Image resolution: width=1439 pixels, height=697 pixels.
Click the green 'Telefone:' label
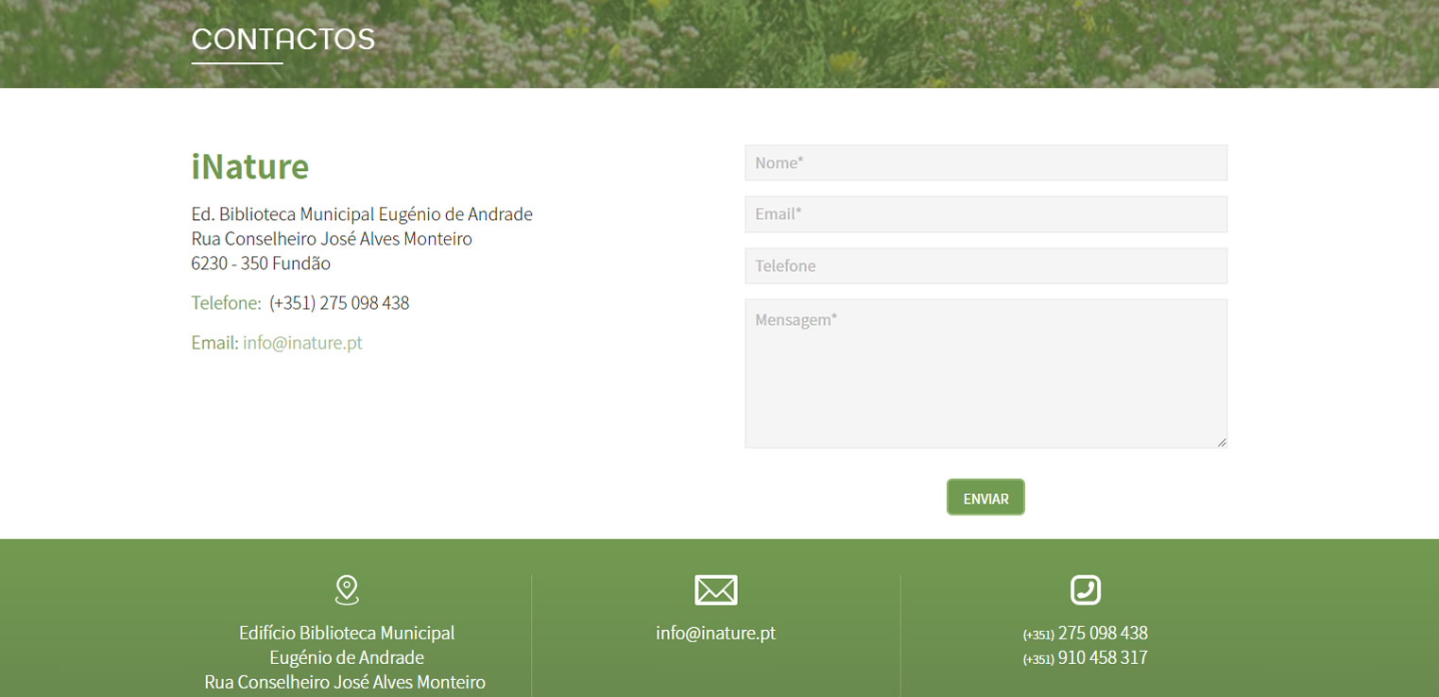tap(226, 303)
